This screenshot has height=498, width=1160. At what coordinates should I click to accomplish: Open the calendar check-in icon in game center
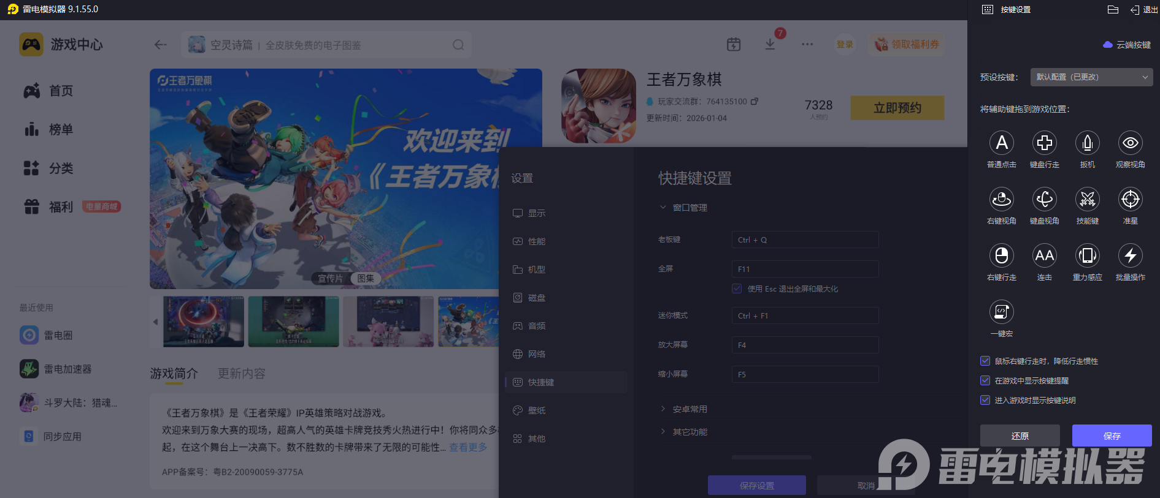734,44
